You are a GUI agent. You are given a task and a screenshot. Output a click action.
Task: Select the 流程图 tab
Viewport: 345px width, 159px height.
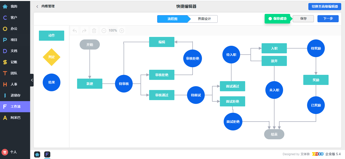(x=172, y=19)
